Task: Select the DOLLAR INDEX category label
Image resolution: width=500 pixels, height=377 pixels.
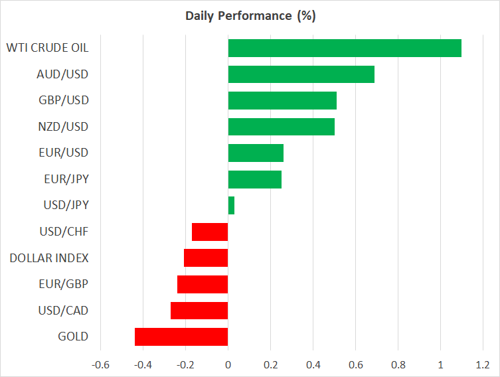Action: click(49, 258)
